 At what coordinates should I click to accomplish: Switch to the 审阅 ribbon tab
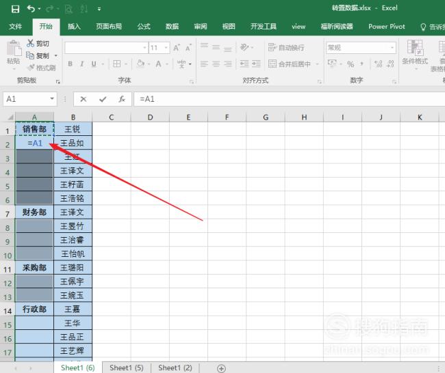pos(201,27)
